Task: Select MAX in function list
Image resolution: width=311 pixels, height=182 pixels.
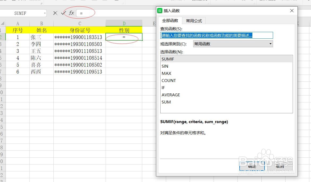Action: tap(226, 73)
